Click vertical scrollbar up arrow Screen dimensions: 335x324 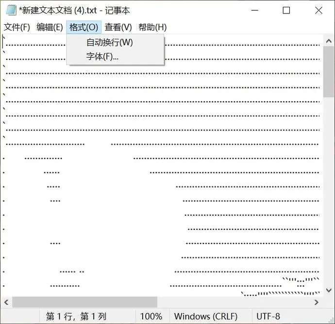pyautogui.click(x=329, y=41)
